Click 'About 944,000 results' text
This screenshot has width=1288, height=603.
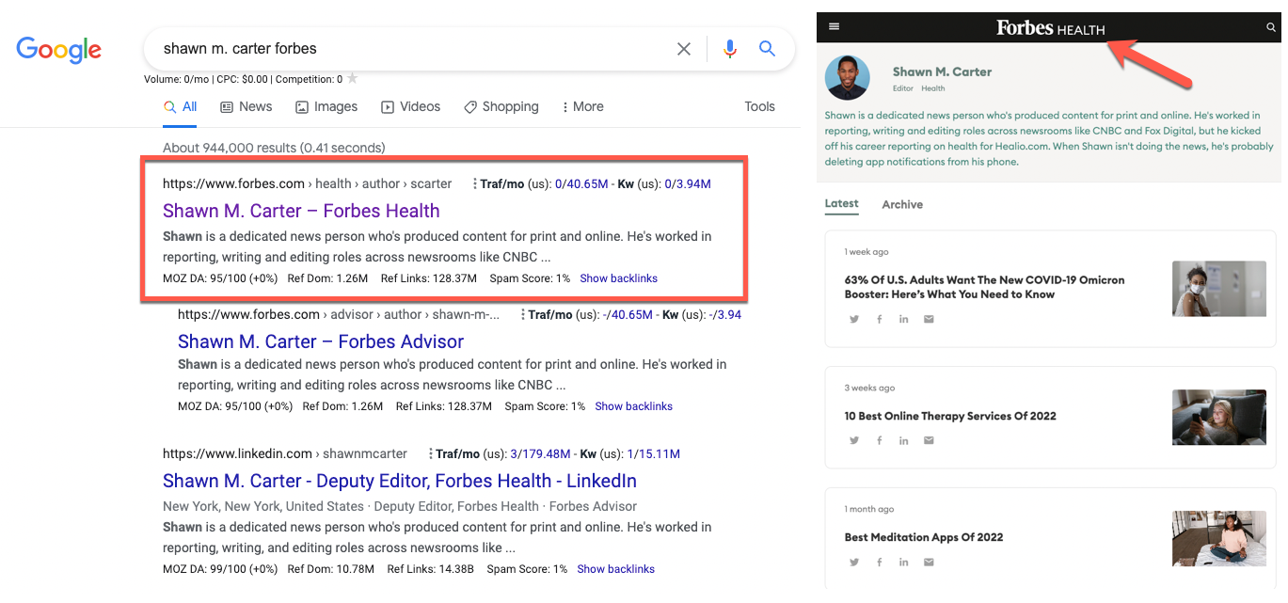pyautogui.click(x=274, y=148)
